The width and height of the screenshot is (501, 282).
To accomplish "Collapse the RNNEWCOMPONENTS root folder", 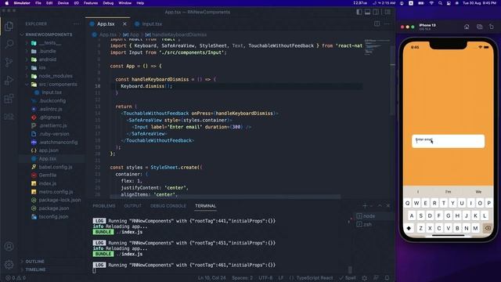I will (49, 34).
